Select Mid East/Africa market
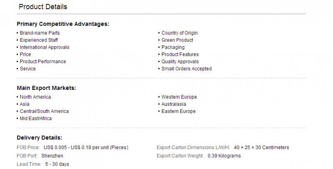This screenshot has width=333, height=169. [x=36, y=119]
